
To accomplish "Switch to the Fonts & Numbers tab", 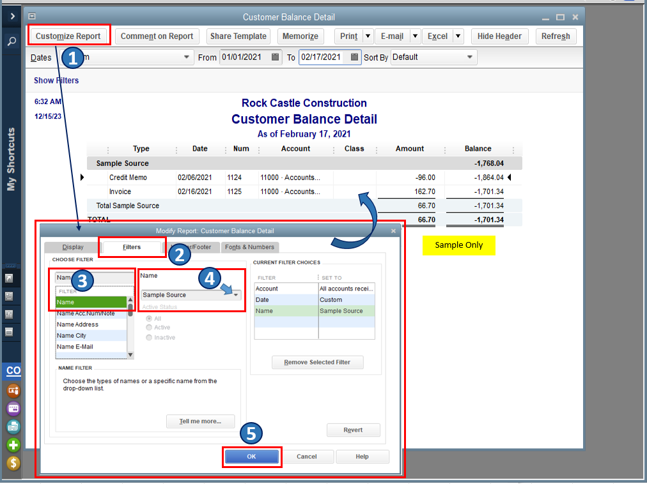I will pyautogui.click(x=250, y=247).
